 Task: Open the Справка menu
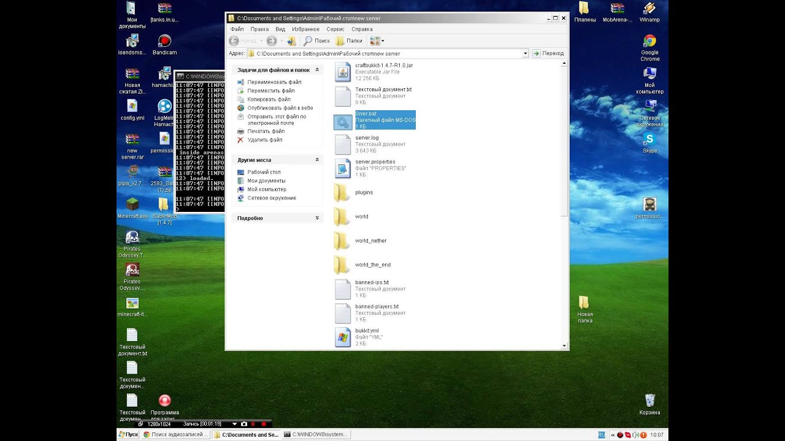coord(362,29)
